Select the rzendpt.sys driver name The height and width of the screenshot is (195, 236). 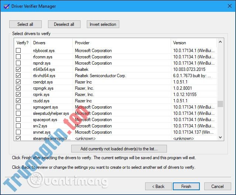click(x=43, y=82)
